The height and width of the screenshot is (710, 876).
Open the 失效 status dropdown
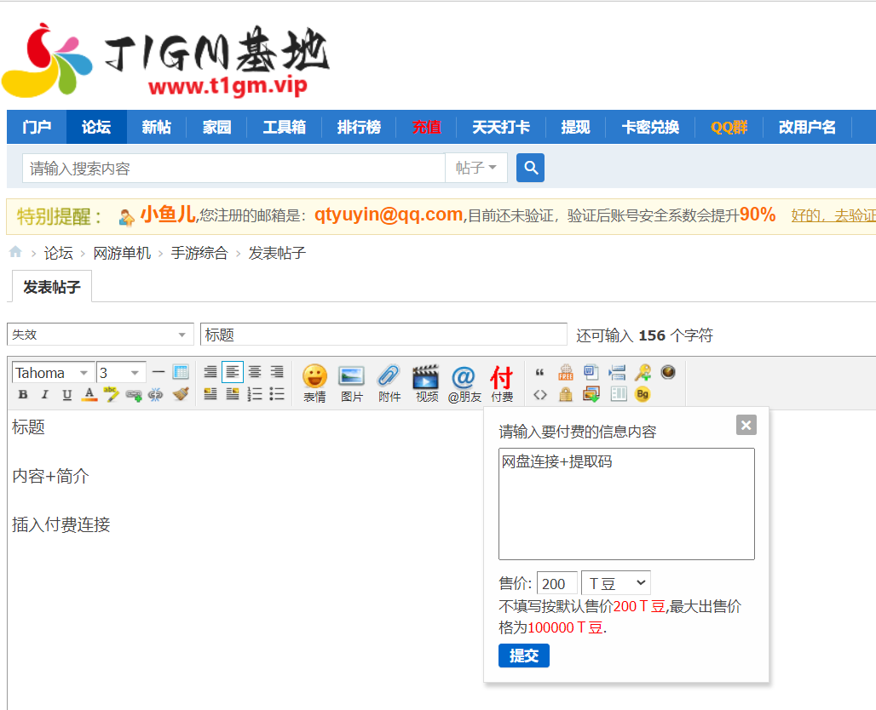[x=100, y=334]
